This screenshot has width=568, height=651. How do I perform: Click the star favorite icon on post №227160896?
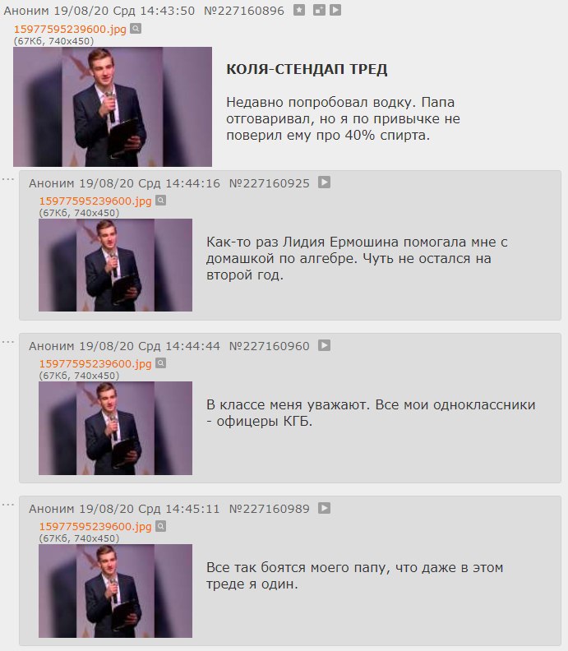point(299,10)
